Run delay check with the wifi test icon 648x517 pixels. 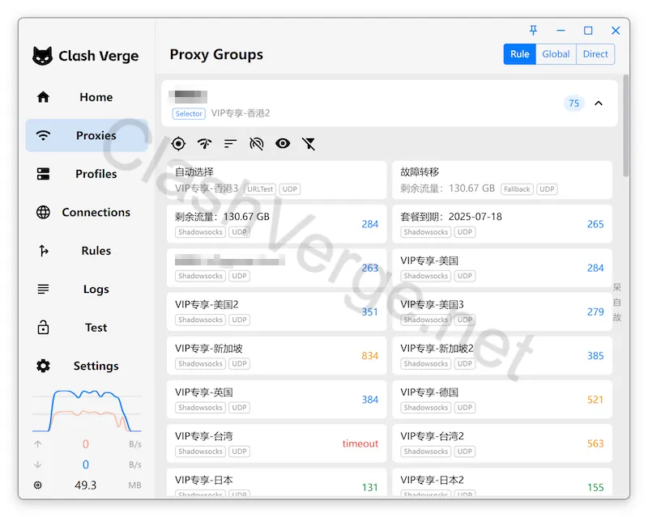[x=205, y=144]
